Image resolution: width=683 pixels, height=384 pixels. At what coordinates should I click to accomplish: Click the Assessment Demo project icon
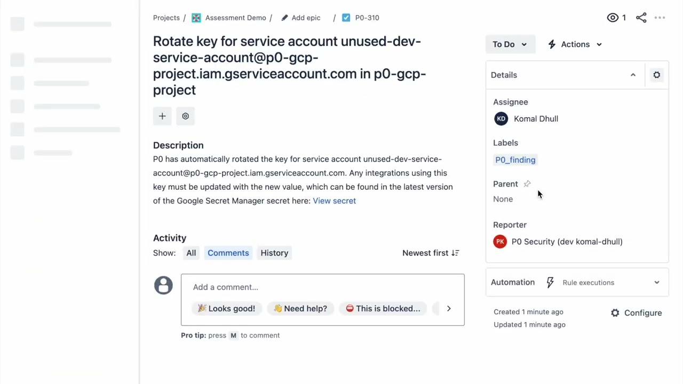click(x=196, y=18)
